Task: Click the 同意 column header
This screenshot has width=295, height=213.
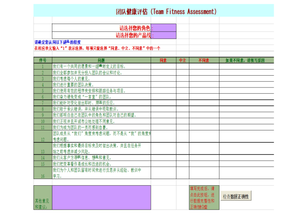Action: 163,60
